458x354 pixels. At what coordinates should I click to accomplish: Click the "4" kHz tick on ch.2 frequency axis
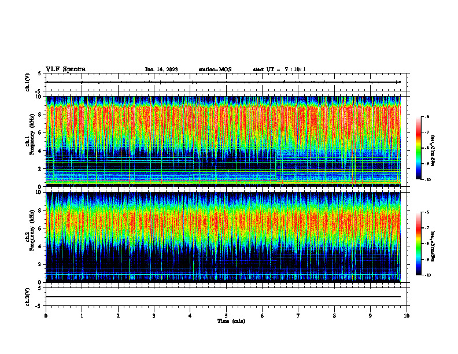pos(40,246)
